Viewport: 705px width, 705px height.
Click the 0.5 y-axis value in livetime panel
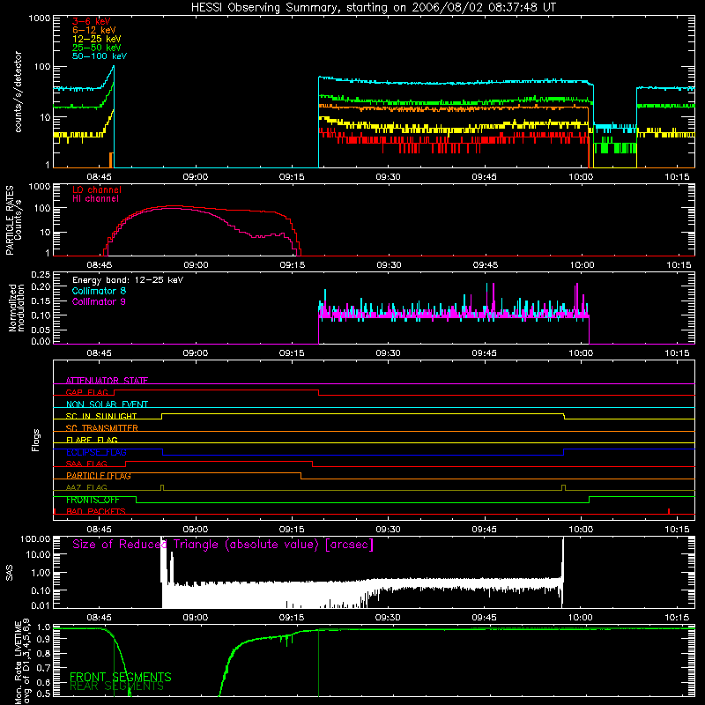pos(43,694)
